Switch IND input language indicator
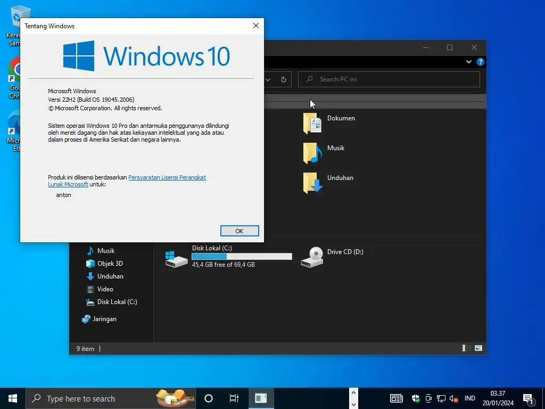This screenshot has height=409, width=545. pos(469,398)
